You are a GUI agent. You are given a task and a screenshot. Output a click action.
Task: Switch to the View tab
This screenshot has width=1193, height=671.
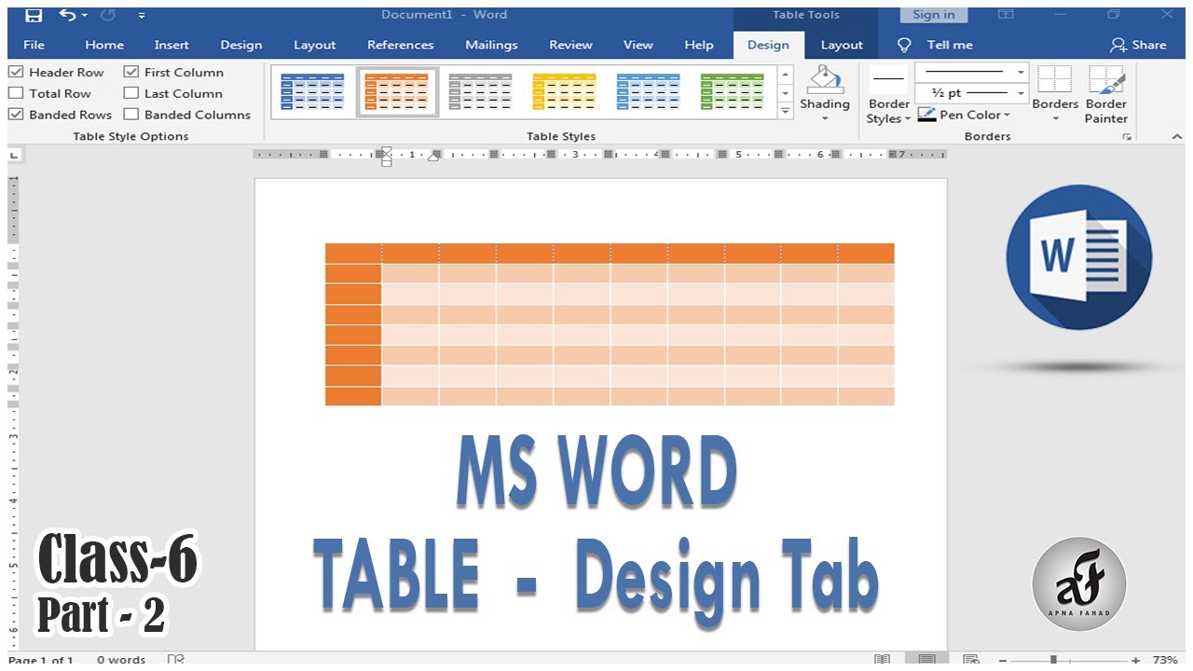pyautogui.click(x=638, y=45)
